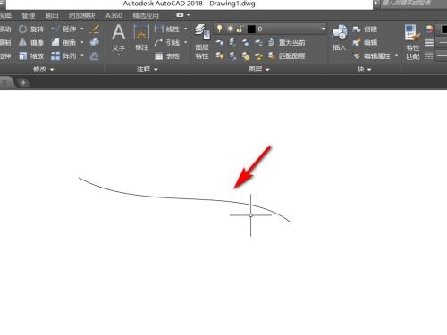Activate the Array (阵列) tool
This screenshot has width=447, height=335.
(63, 56)
